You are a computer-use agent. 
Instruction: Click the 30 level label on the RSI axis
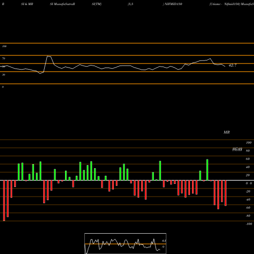point(4,75)
